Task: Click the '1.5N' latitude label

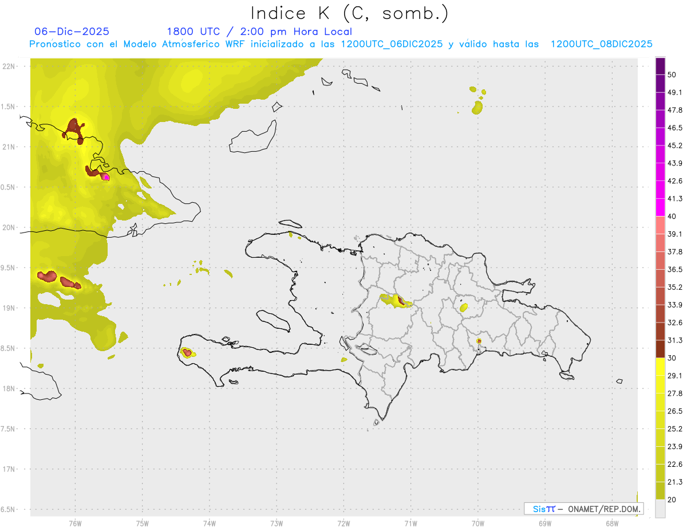Action: tap(9, 107)
